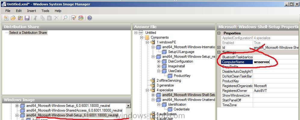Click the SetupUILanguage cube icon
The width and height of the screenshot is (300, 120).
[x=164, y=52]
